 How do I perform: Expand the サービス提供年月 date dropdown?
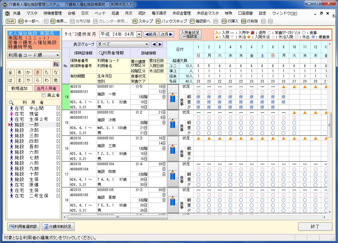coord(139,34)
